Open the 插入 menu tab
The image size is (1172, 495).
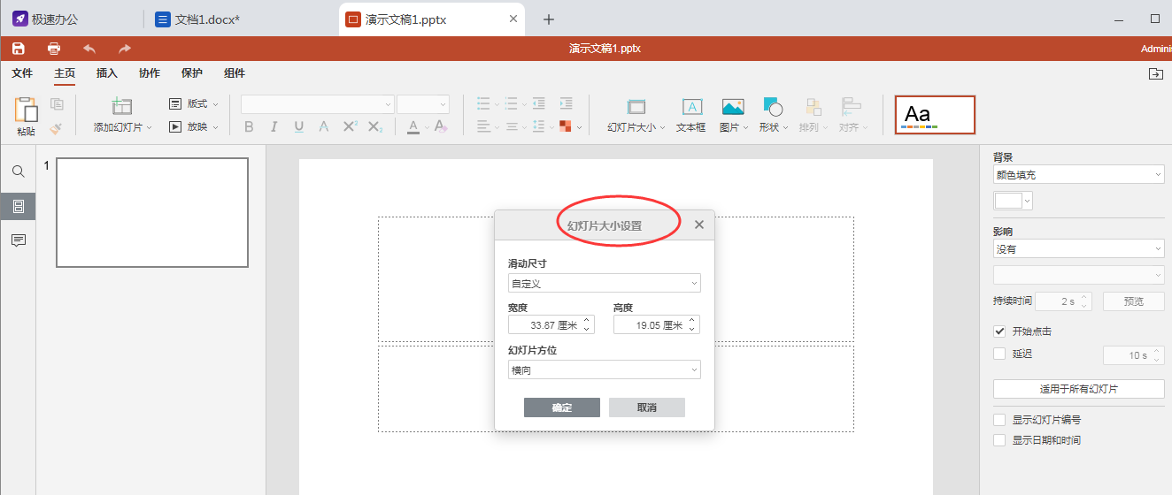tap(106, 73)
